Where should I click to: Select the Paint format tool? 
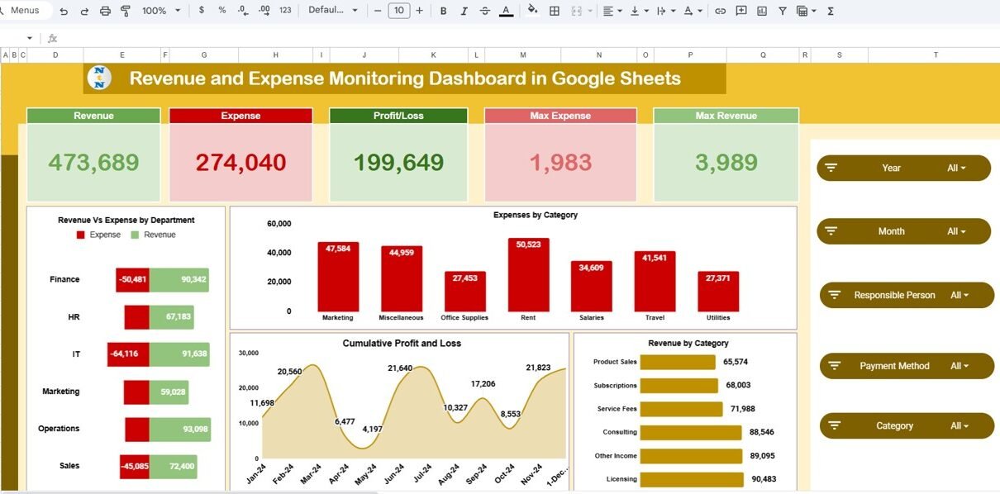click(x=126, y=11)
